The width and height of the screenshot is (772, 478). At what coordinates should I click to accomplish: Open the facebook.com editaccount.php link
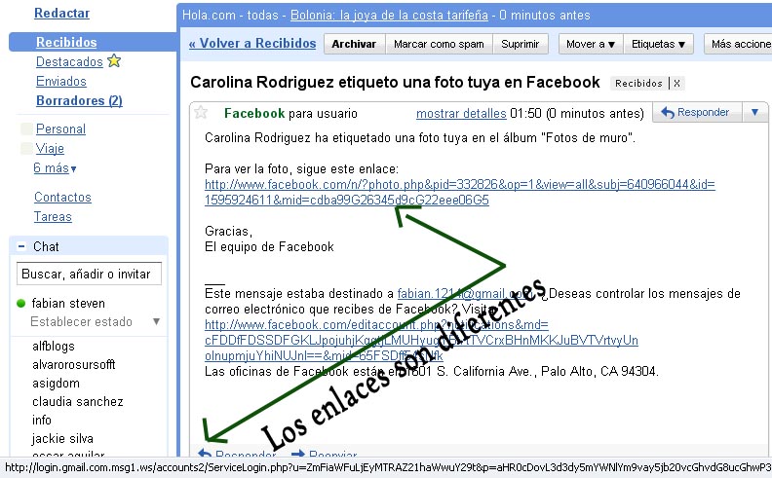(421, 341)
